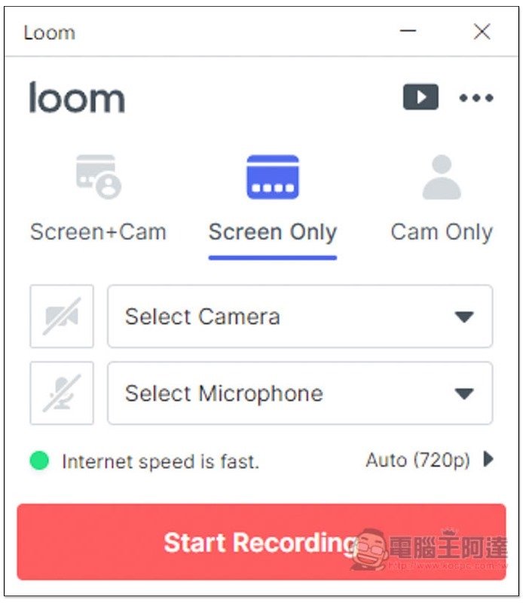Expand the Auto (720p) quality arrow
The height and width of the screenshot is (603, 523).
tap(488, 459)
